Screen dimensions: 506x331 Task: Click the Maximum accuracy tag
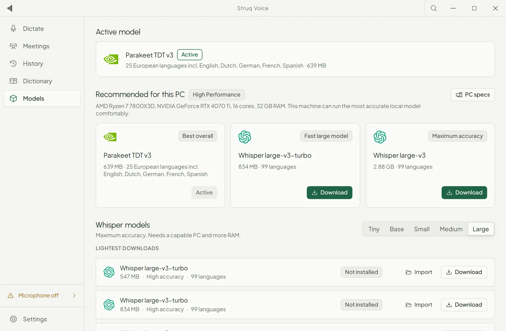[457, 136]
